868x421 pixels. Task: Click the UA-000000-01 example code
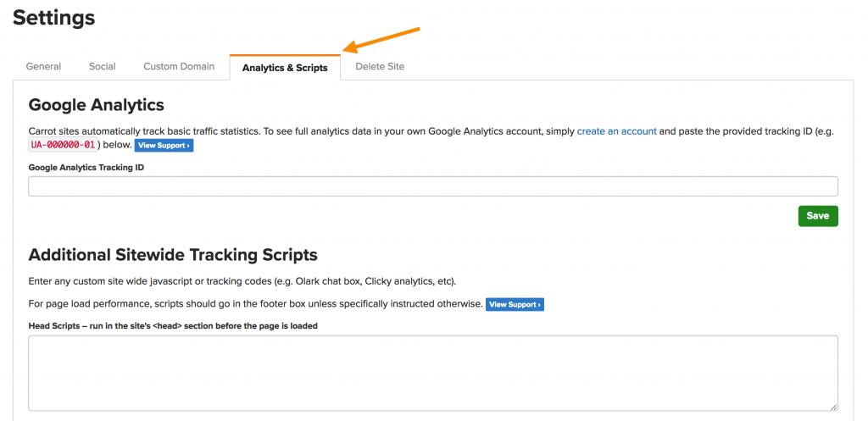(63, 146)
